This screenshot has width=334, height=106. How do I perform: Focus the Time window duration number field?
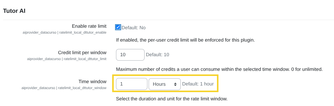[131, 84]
